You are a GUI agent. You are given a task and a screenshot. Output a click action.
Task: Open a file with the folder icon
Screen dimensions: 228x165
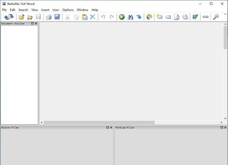21,17
